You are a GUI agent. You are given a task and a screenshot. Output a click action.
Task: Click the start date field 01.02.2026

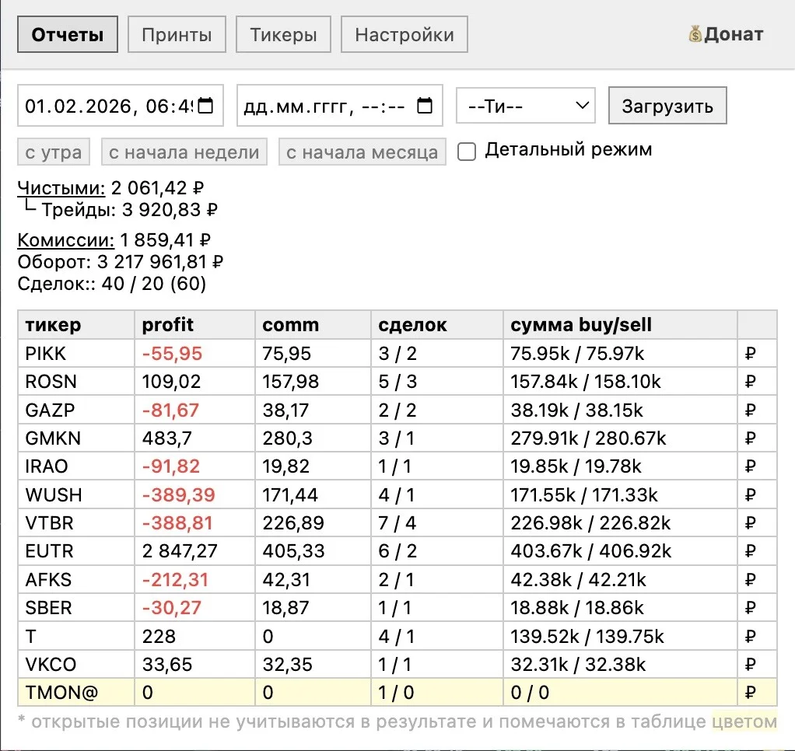coord(121,106)
